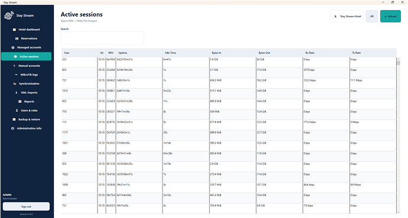
Task: Click idle time value 5m22s
Action: click(x=167, y=91)
